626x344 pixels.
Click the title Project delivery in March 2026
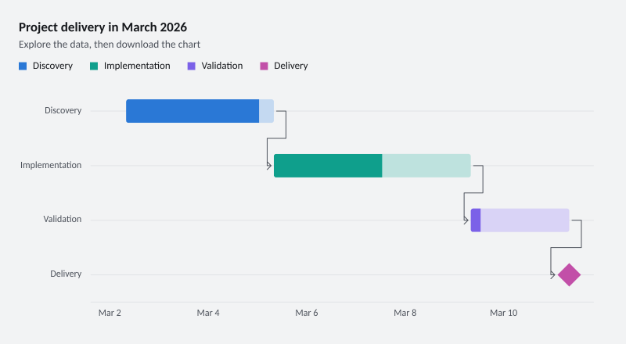point(103,27)
